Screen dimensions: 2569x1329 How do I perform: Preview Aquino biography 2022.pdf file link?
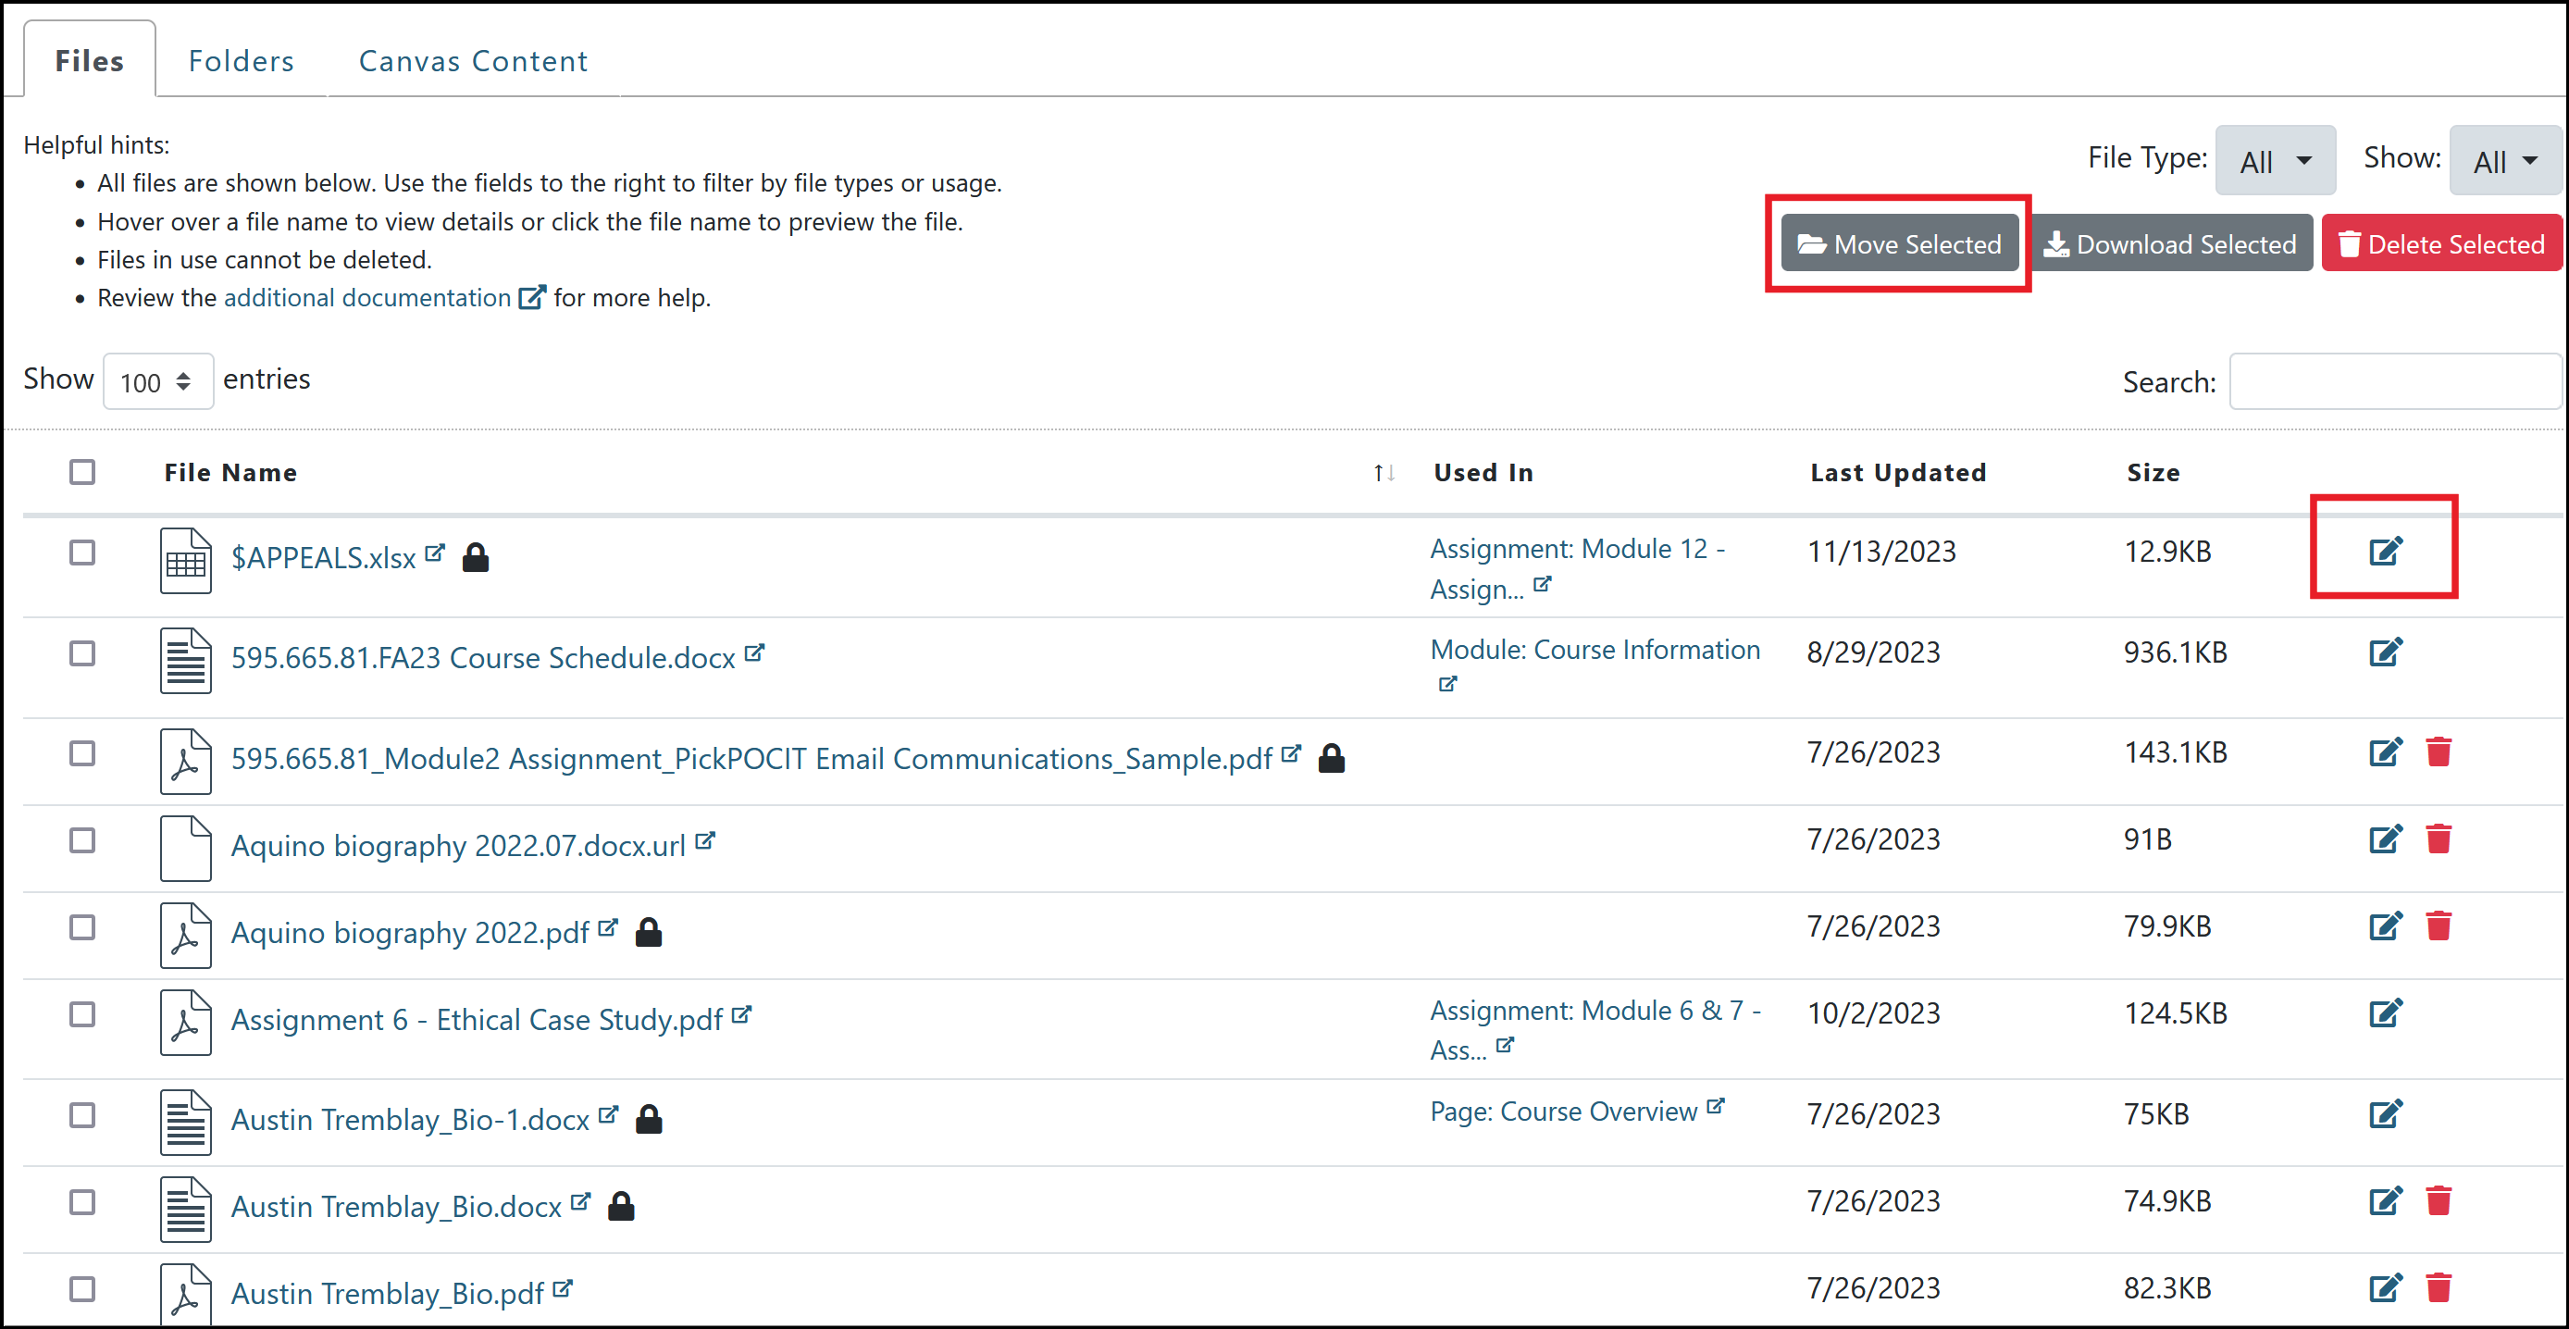[x=410, y=932]
